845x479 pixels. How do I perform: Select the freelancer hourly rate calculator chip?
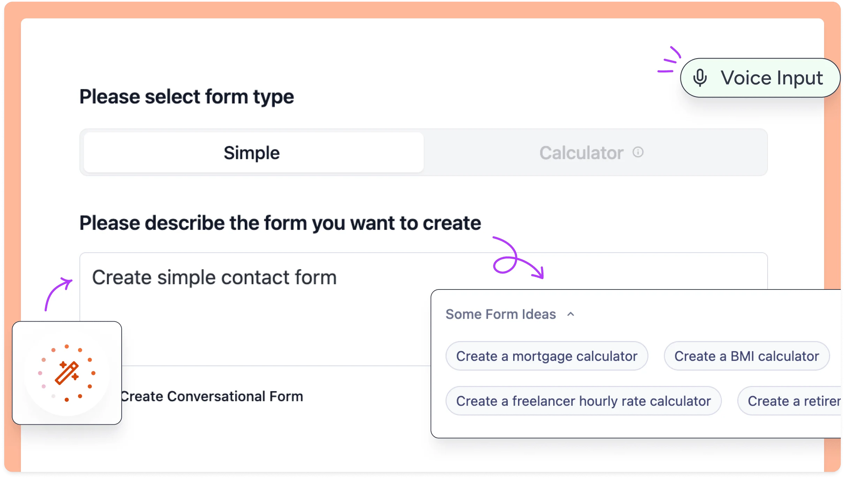[583, 401]
